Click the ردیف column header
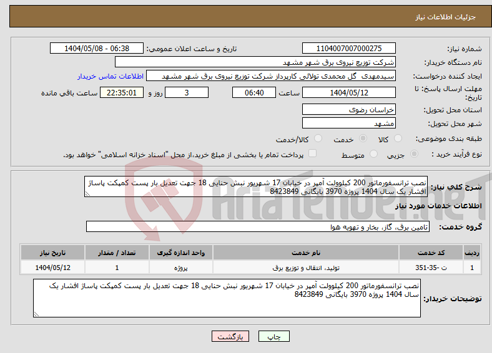This screenshot has width=492, height=353. 472,253
